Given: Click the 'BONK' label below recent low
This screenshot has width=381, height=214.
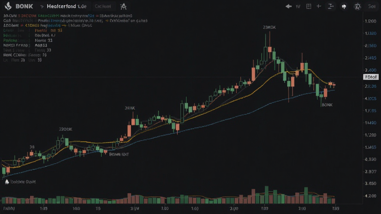Looking at the screenshot, I should tap(327, 105).
